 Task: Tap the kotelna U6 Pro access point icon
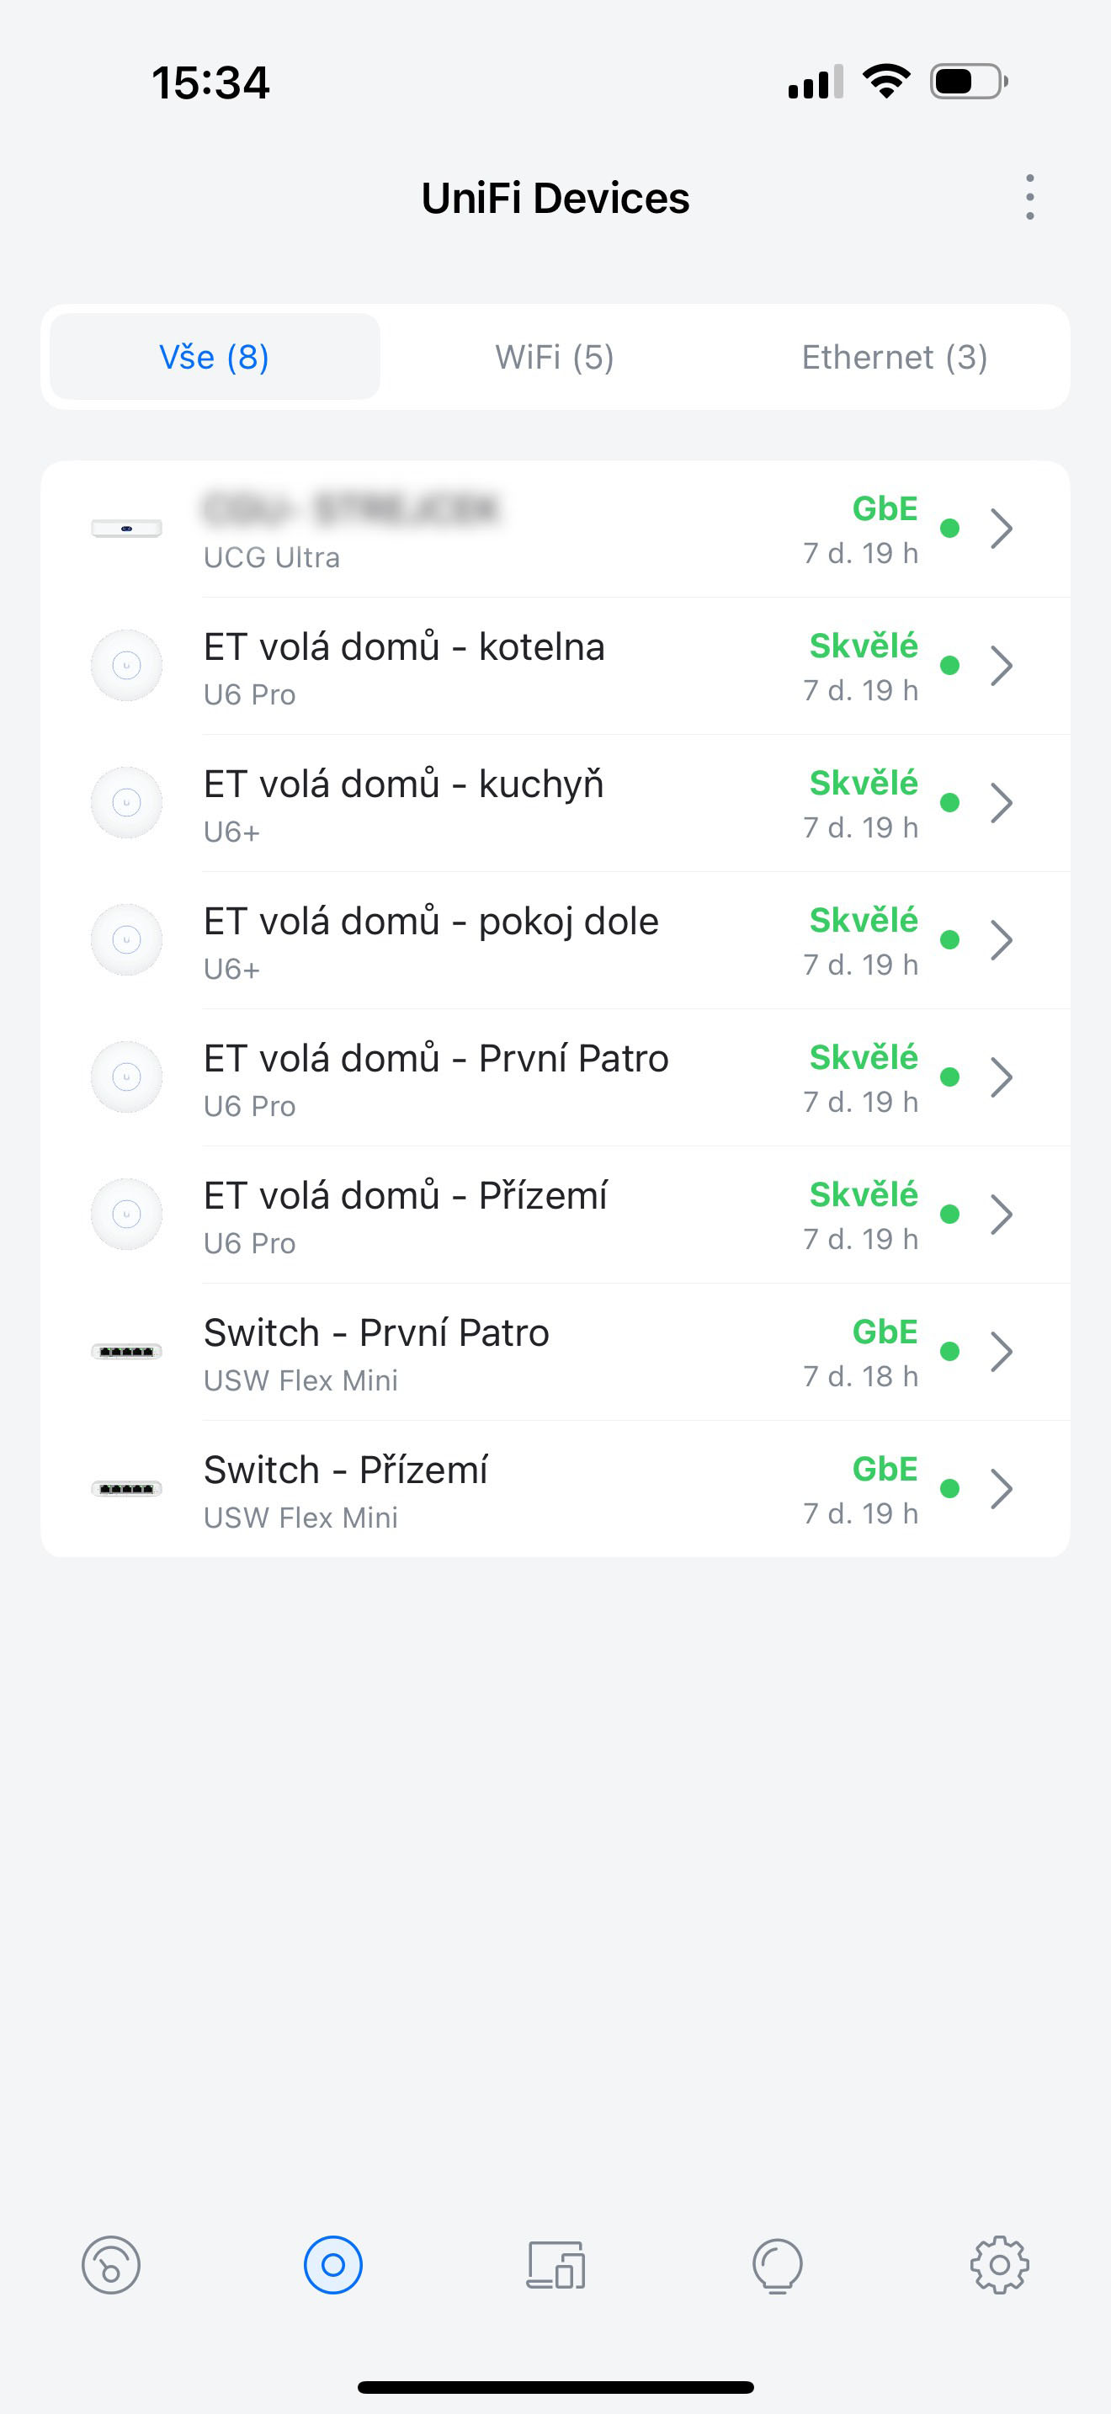point(126,665)
